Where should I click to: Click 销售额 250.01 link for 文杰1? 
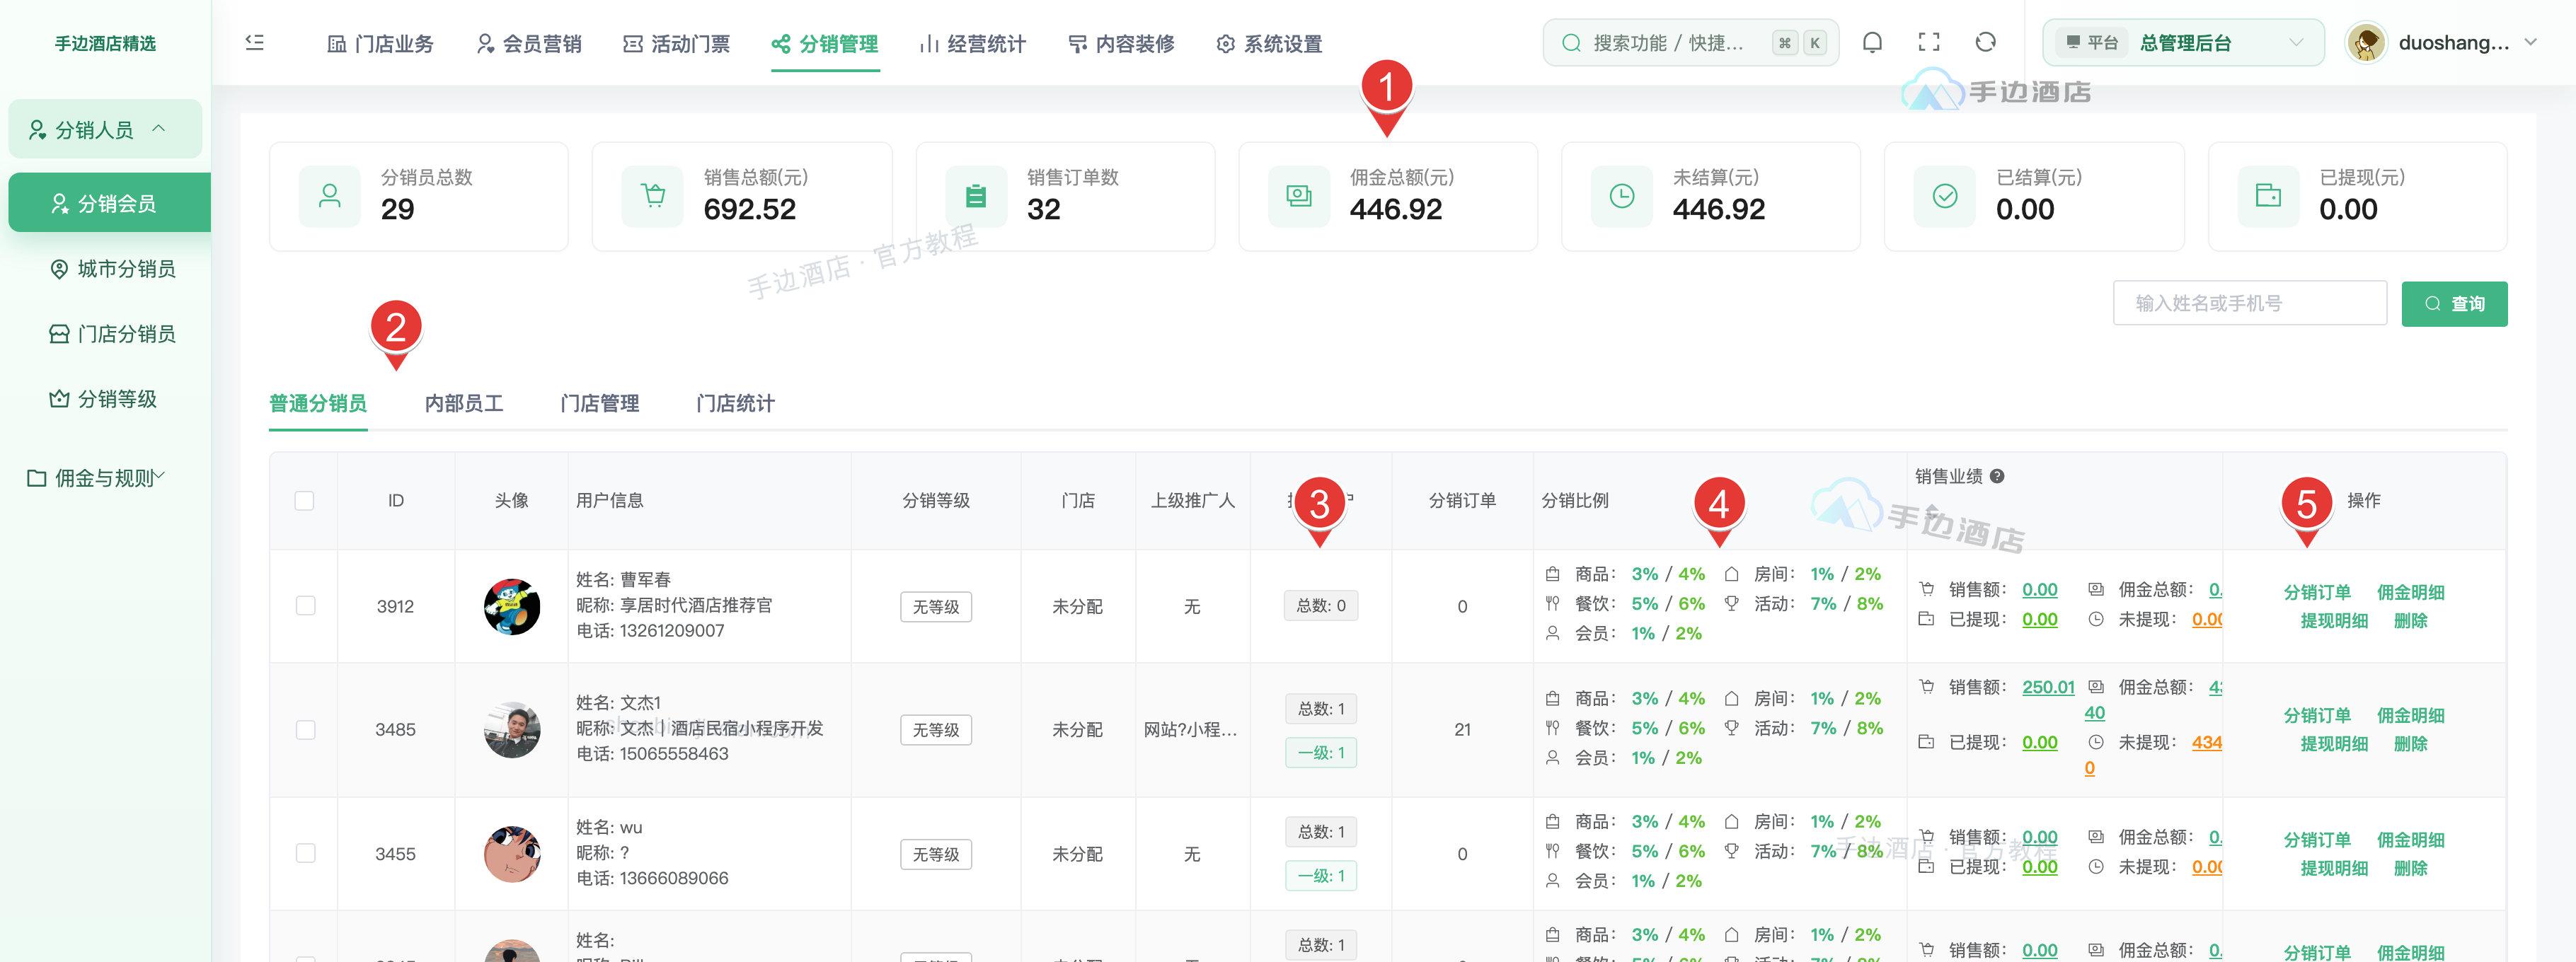click(x=2048, y=687)
